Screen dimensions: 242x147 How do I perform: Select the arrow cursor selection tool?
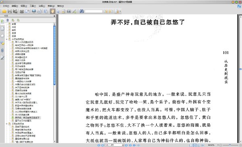pos(58,11)
